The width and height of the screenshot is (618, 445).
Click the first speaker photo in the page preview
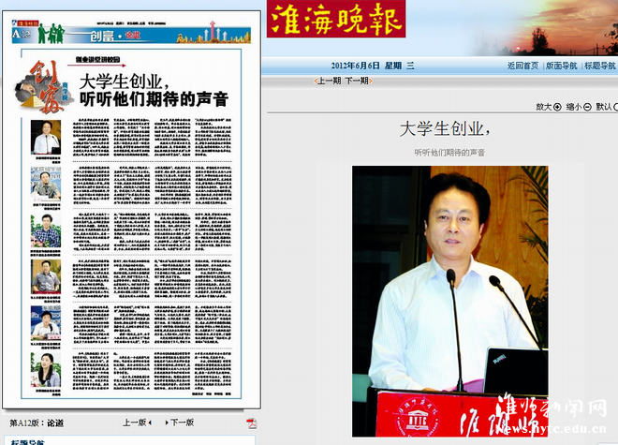(x=46, y=137)
